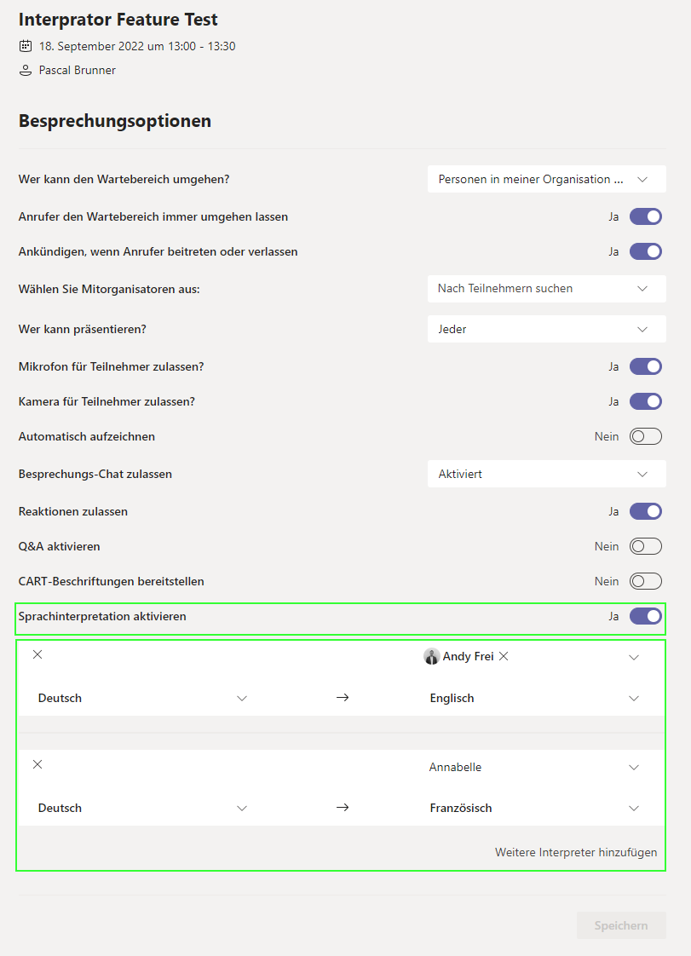The width and height of the screenshot is (691, 956).
Task: Click the calendar icon beside the meeting date
Action: pyautogui.click(x=26, y=46)
